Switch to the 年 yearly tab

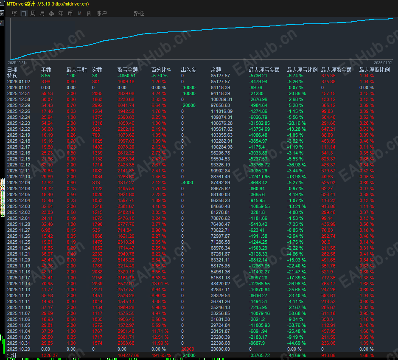pyautogui.click(x=61, y=13)
